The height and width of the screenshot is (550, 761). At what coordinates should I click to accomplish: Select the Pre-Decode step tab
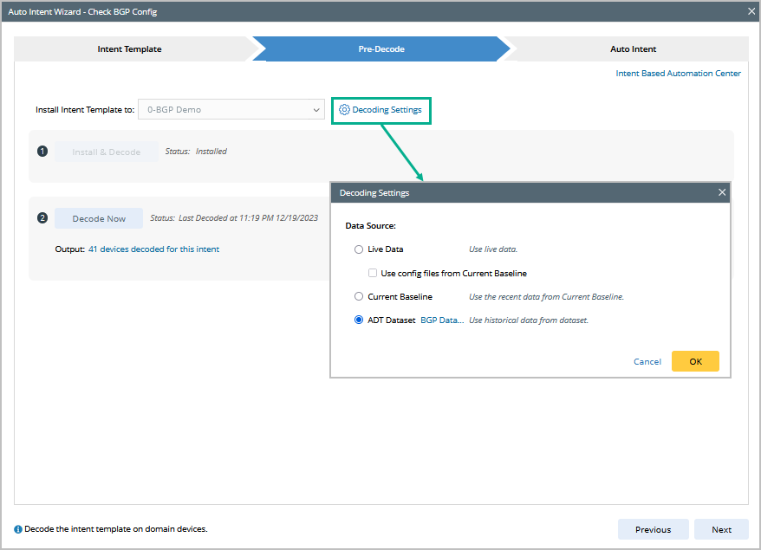tap(381, 49)
